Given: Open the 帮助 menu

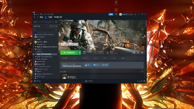Looking at the screenshot, I should coord(52,14).
